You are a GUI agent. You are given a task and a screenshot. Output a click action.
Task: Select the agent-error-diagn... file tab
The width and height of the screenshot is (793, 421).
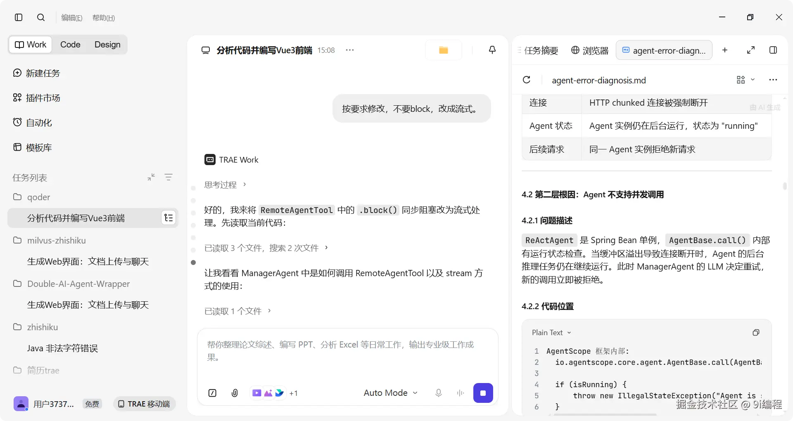tap(664, 50)
